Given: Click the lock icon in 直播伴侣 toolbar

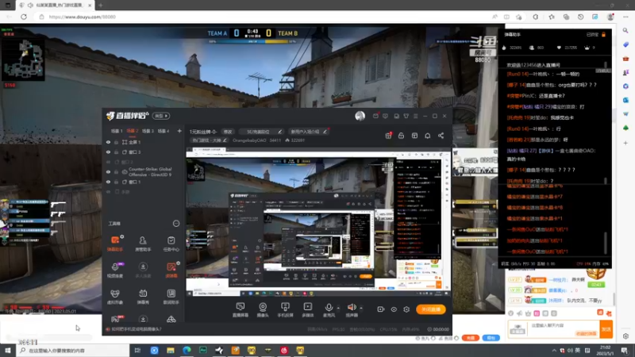Looking at the screenshot, I should (x=401, y=136).
